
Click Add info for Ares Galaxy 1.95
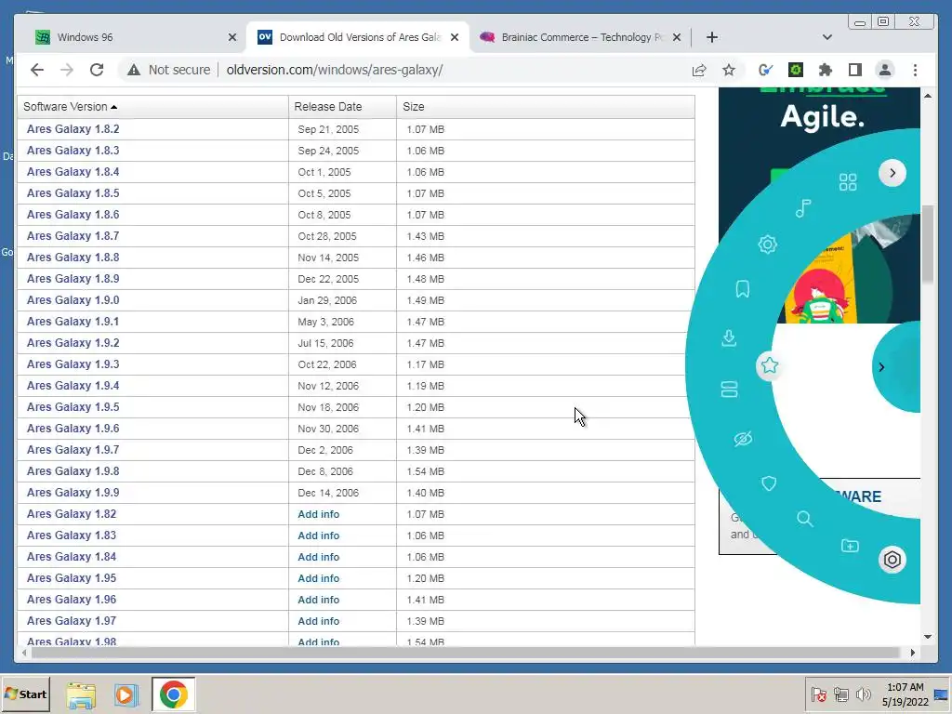pyautogui.click(x=318, y=578)
